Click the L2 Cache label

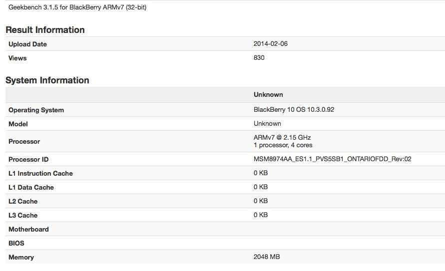(x=23, y=201)
